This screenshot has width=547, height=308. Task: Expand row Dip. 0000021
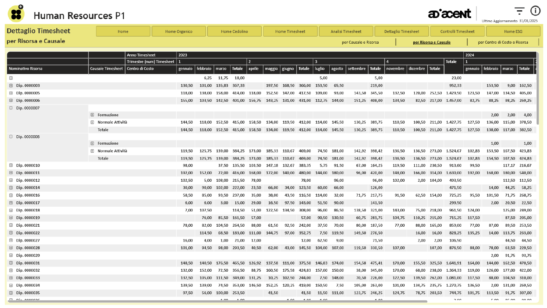coord(11,225)
